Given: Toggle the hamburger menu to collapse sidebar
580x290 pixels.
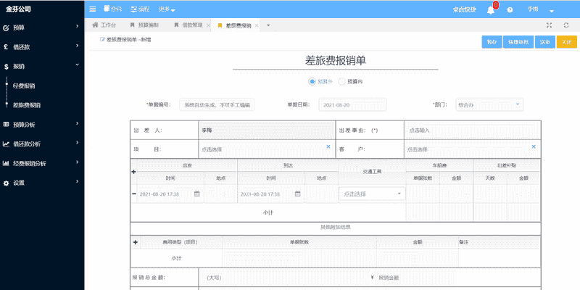Looking at the screenshot, I should [x=93, y=9].
